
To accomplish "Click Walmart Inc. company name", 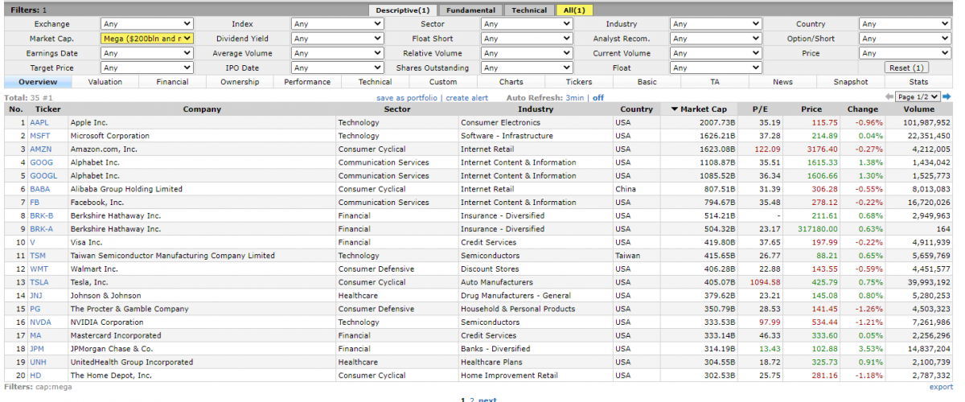I will point(94,269).
